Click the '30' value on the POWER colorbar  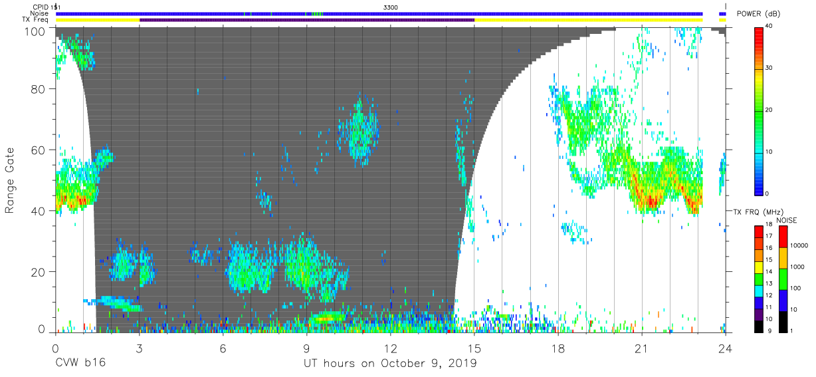tap(769, 68)
